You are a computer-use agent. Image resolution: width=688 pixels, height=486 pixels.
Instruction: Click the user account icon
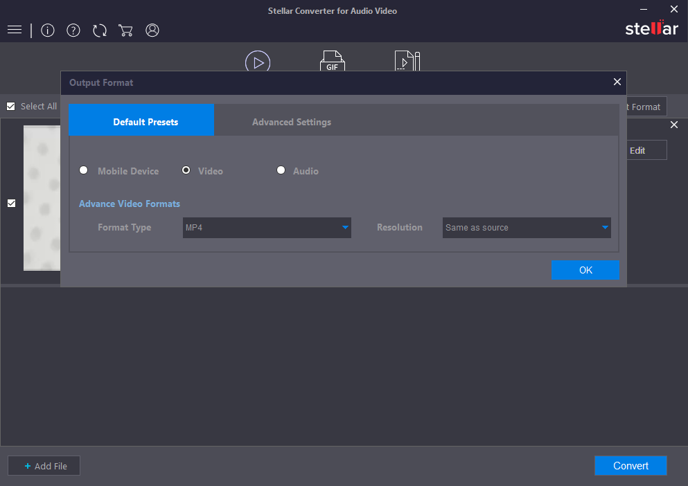[152, 30]
